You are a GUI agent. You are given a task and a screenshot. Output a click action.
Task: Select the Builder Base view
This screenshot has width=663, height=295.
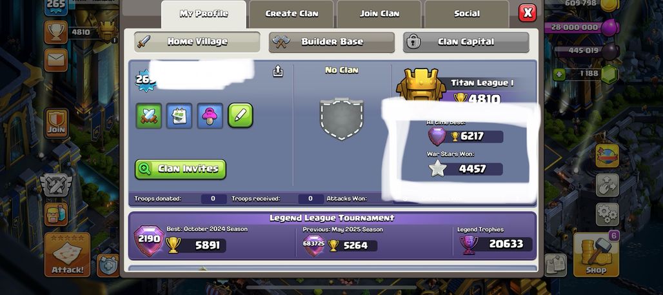(x=332, y=42)
